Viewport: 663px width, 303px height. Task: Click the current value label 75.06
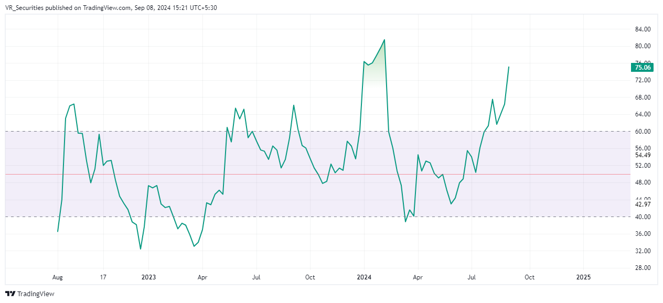tap(643, 67)
